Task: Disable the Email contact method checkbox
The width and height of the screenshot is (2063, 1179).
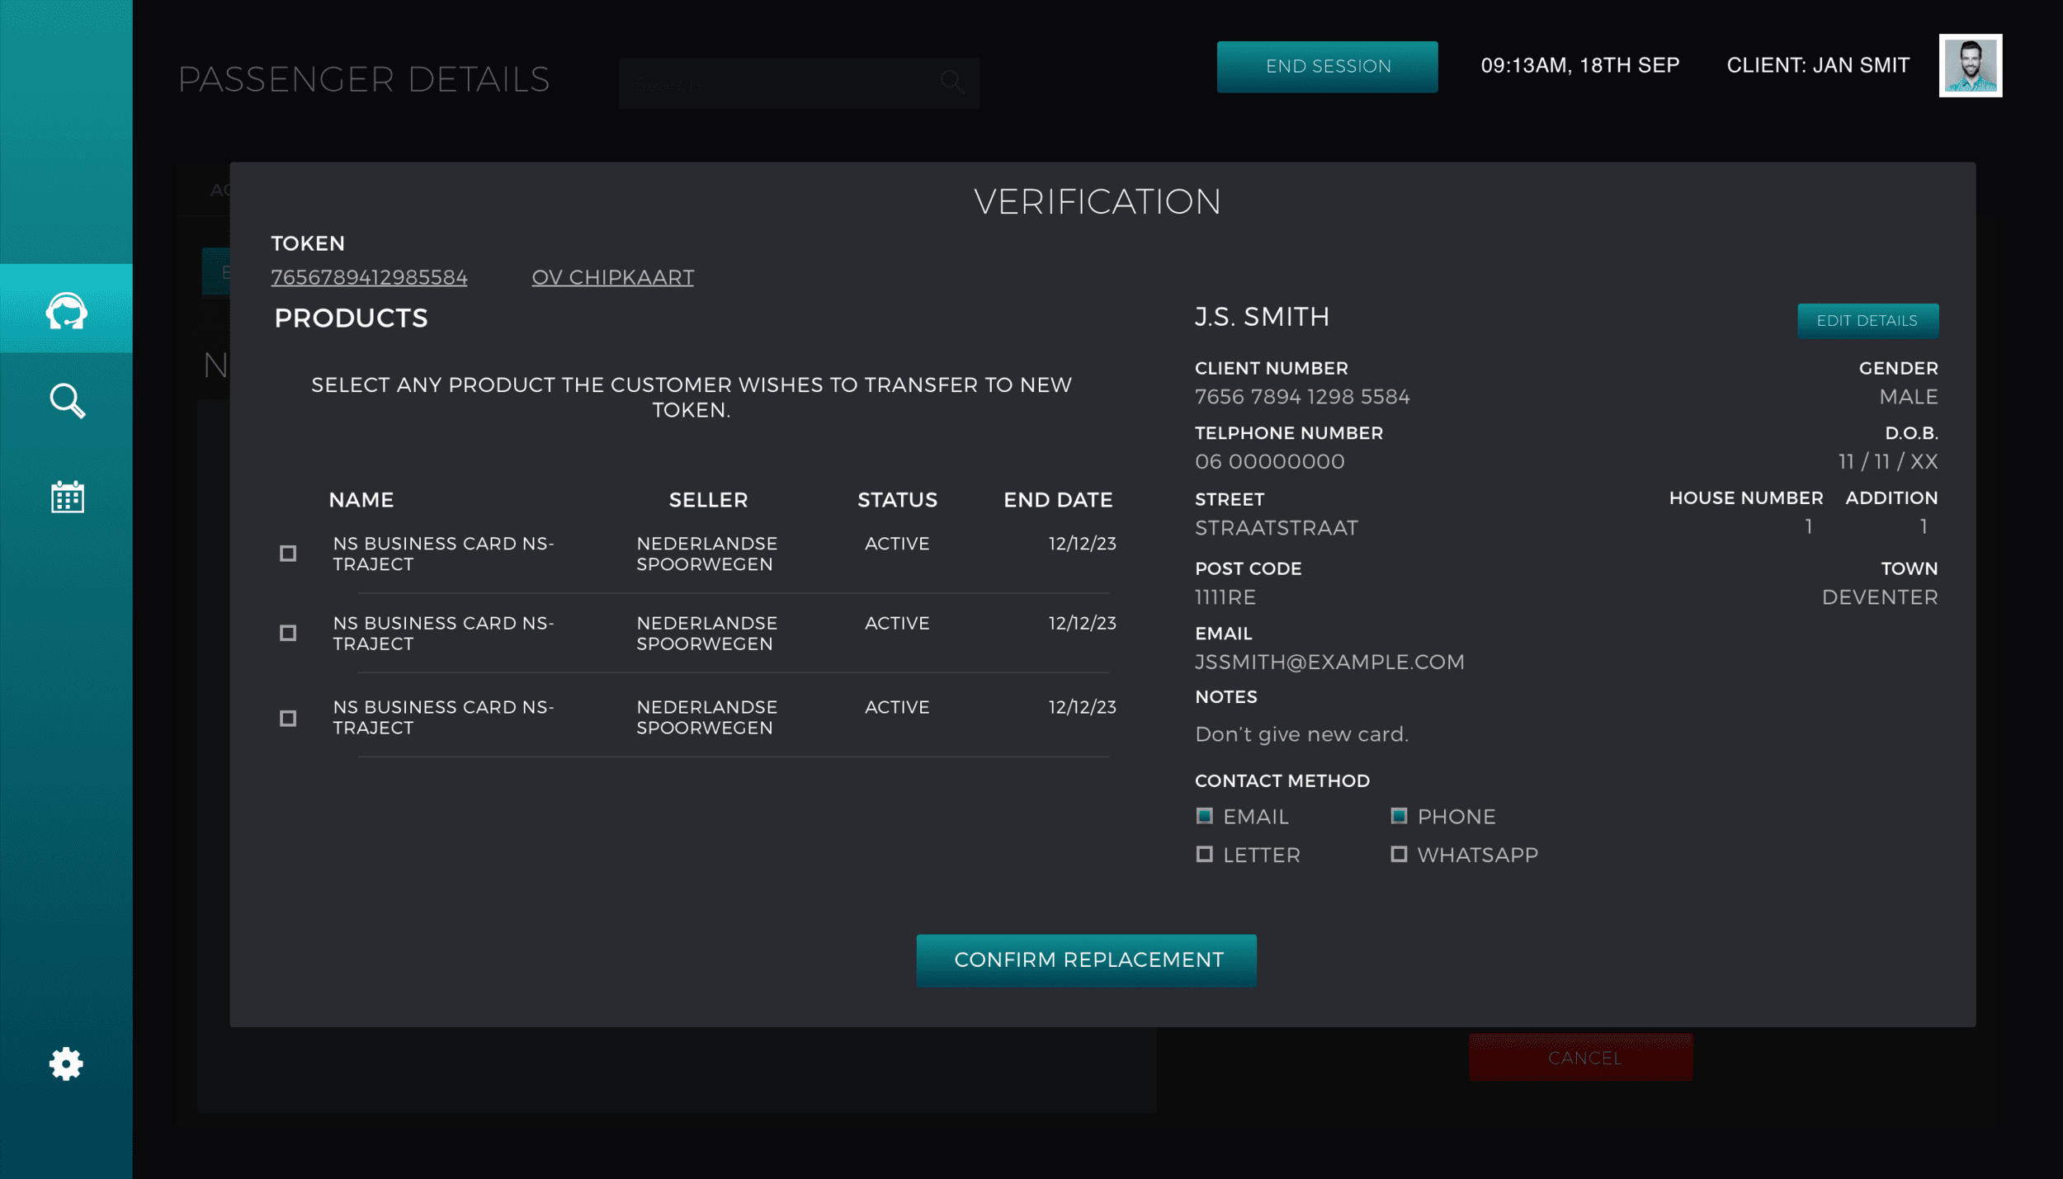Action: tap(1204, 816)
